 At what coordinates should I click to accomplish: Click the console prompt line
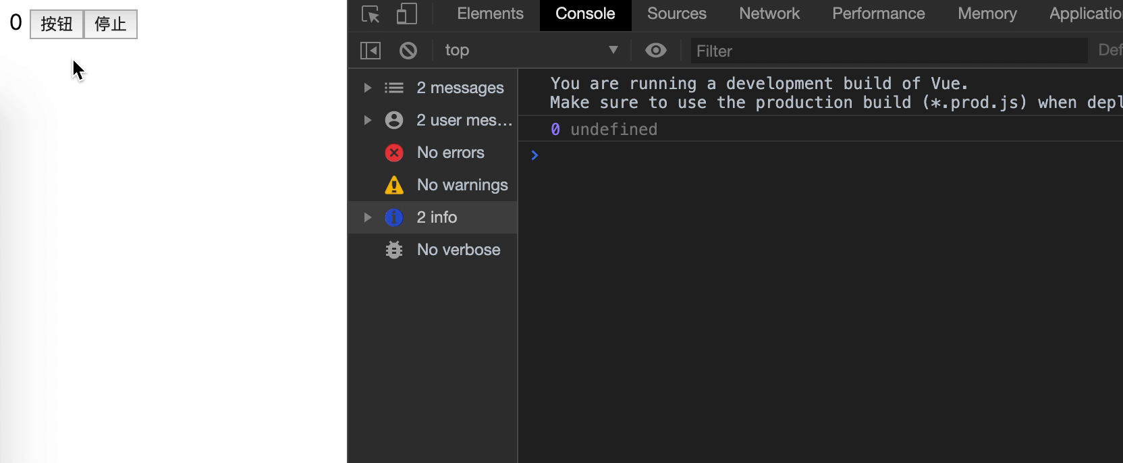click(810, 155)
